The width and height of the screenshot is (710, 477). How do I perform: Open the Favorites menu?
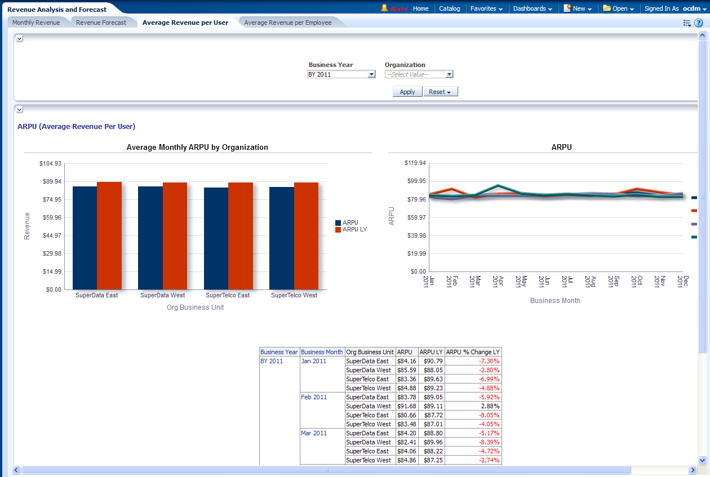click(x=486, y=8)
